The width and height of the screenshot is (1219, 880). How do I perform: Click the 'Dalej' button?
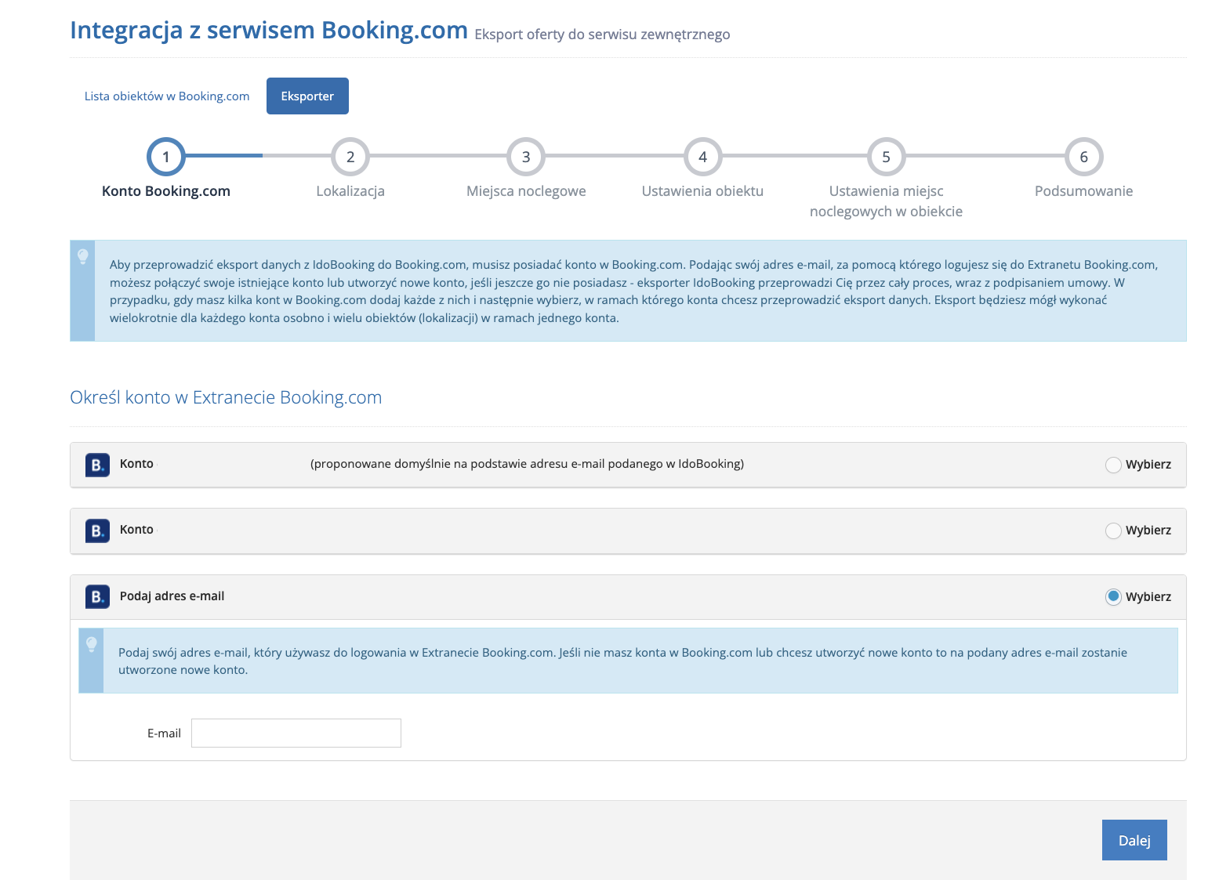(1134, 840)
